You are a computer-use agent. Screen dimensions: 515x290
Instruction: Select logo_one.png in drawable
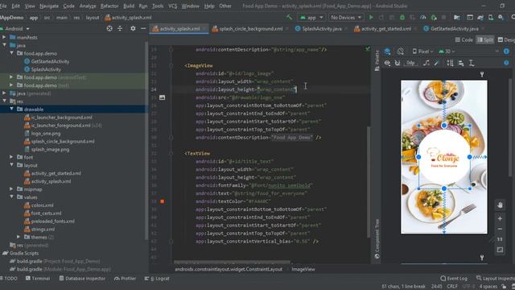click(46, 134)
